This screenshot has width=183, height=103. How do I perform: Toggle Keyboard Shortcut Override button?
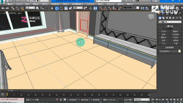click(x=95, y=8)
